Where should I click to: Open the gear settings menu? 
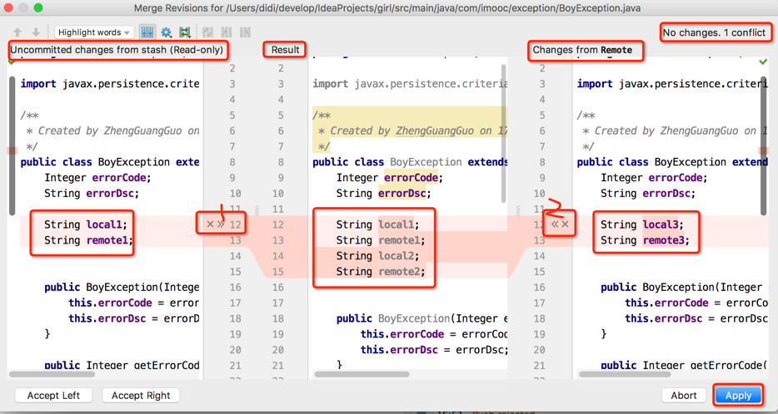167,32
